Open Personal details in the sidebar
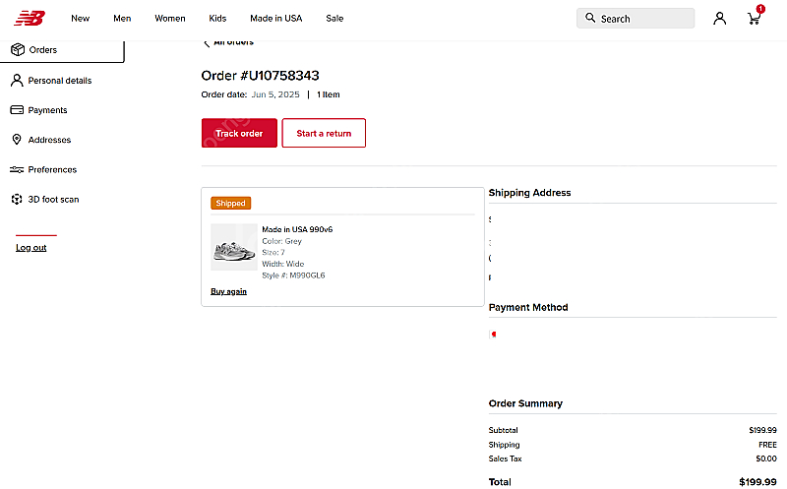This screenshot has width=787, height=489. [60, 81]
